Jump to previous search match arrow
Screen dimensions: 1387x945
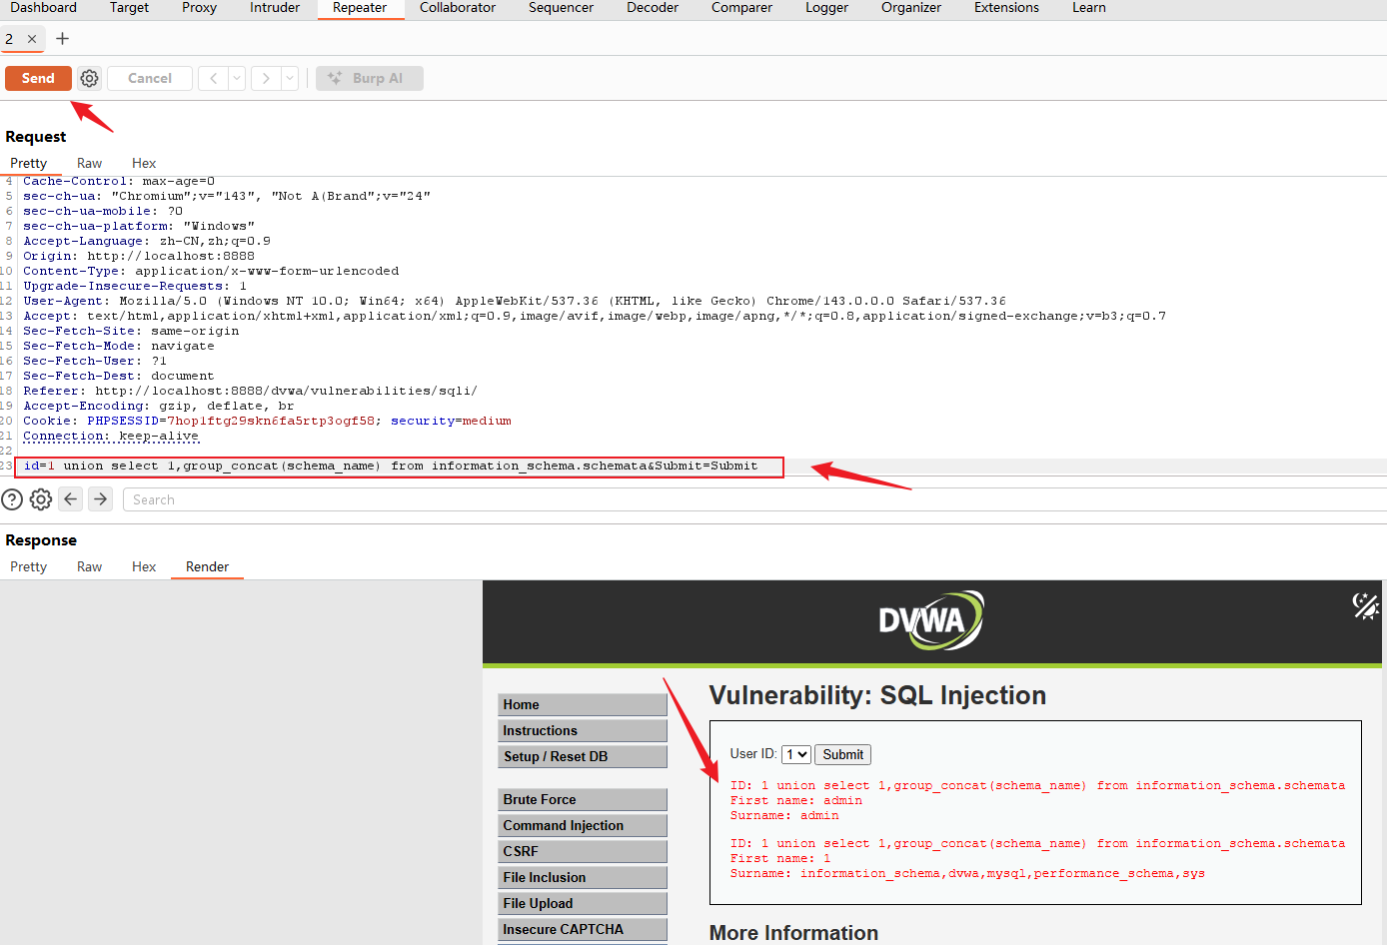[x=70, y=498]
